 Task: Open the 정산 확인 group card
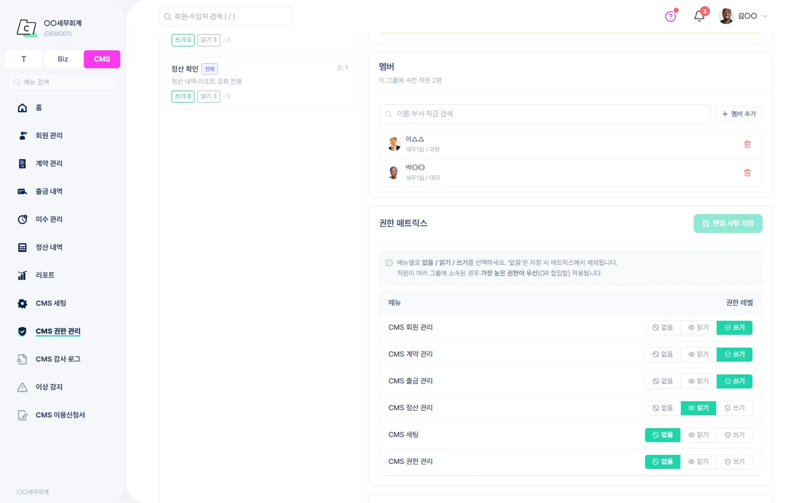point(259,83)
